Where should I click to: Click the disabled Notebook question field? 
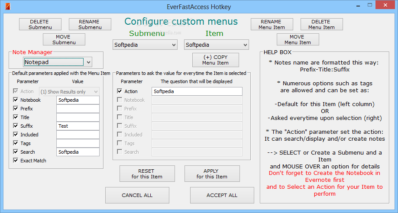pyautogui.click(x=197, y=100)
